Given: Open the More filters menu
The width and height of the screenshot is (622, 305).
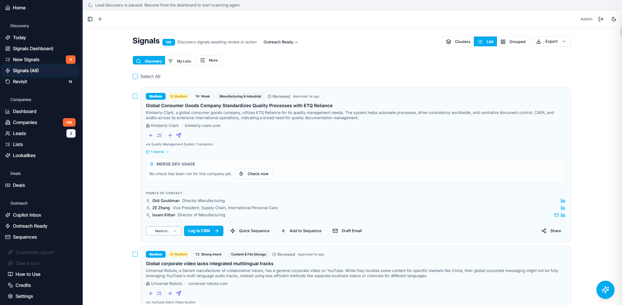Looking at the screenshot, I should (x=209, y=60).
